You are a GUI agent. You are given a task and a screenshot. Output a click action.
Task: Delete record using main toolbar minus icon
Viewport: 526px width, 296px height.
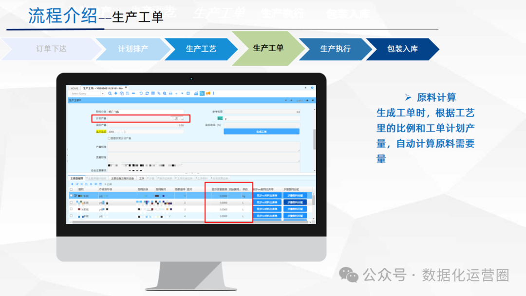133,93
